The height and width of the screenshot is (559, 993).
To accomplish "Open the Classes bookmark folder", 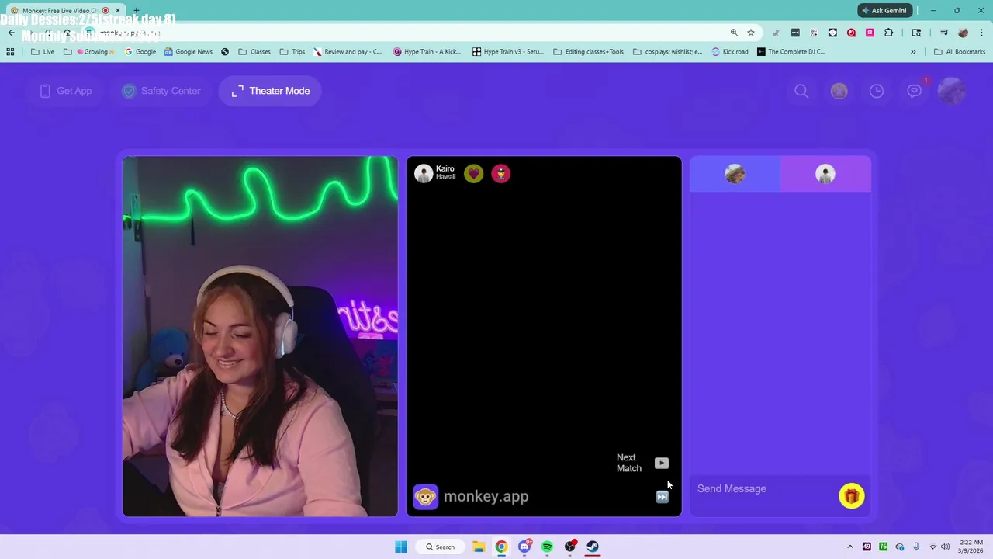I will [x=254, y=52].
